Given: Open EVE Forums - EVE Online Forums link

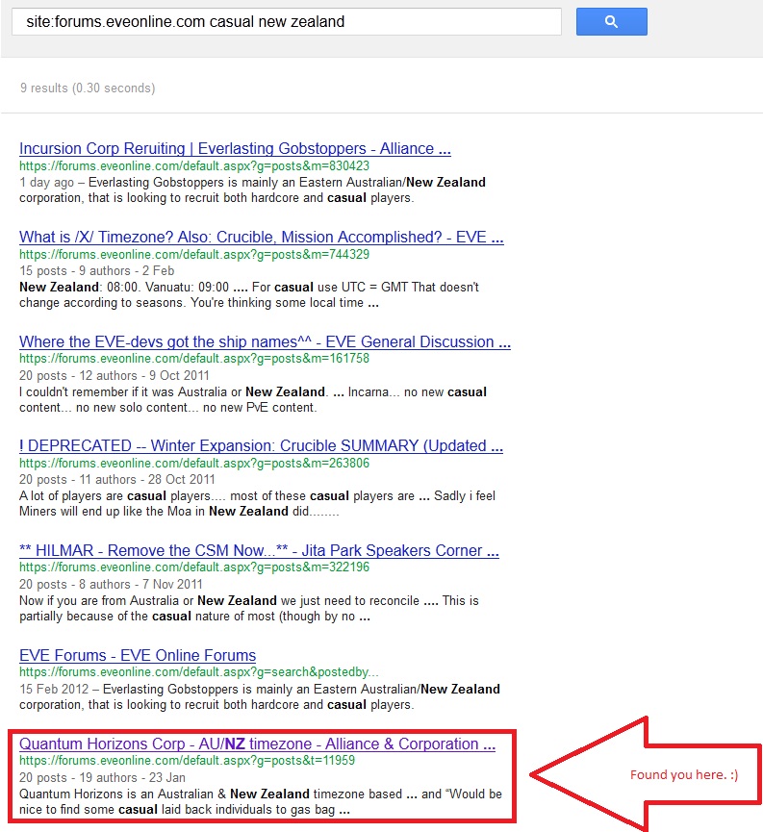Looking at the screenshot, I should (x=138, y=655).
